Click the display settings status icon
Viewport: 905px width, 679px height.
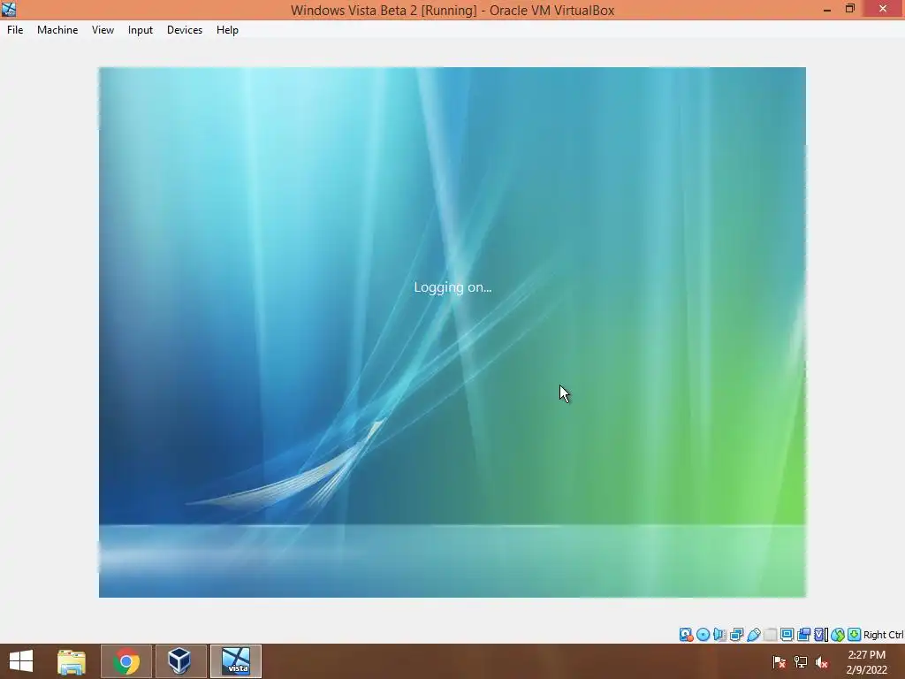pyautogui.click(x=787, y=635)
